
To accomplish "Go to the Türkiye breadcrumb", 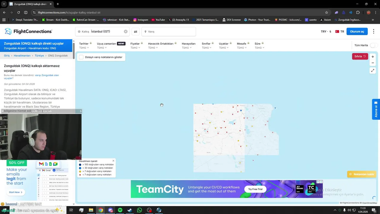I will (39, 56).
